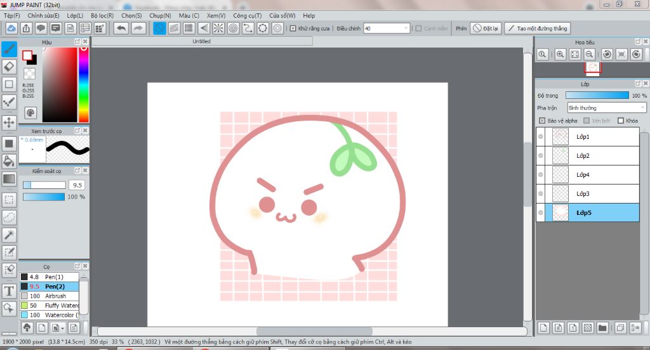This screenshot has height=350, width=650.
Task: Click the Đặt lại button
Action: pos(486,28)
